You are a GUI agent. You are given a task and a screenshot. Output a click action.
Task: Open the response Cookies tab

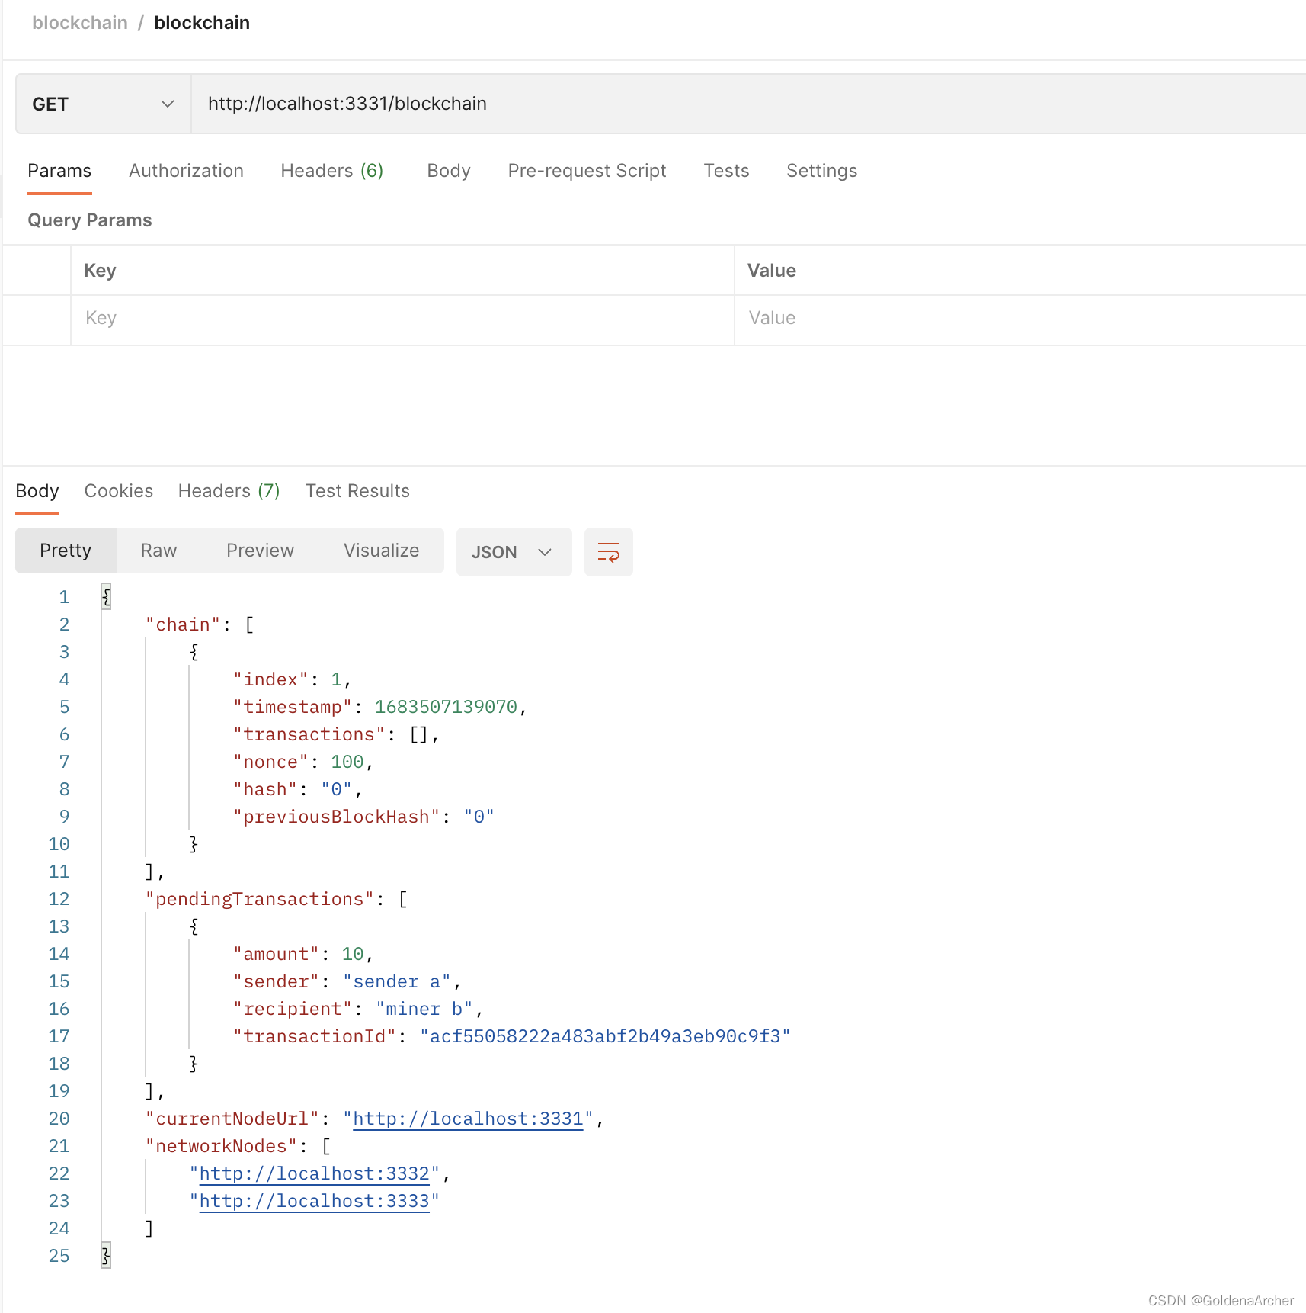[x=118, y=491]
